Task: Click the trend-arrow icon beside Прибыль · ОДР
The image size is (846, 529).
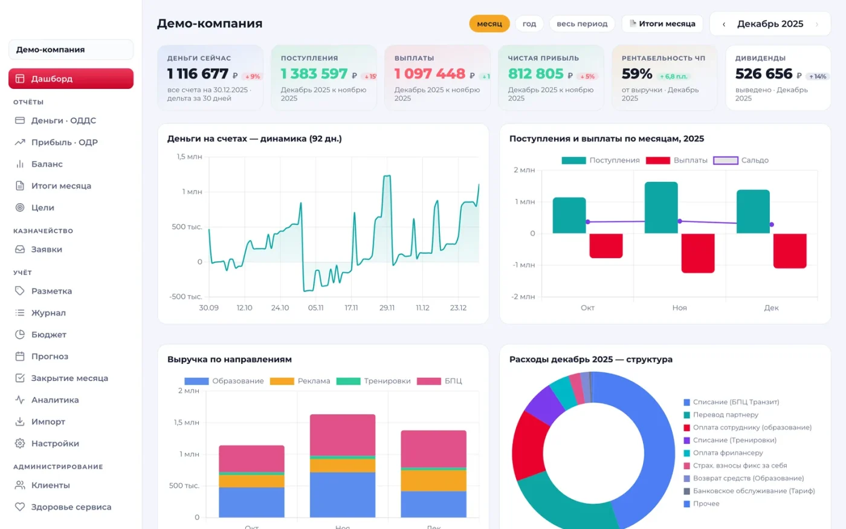Action: 20,142
